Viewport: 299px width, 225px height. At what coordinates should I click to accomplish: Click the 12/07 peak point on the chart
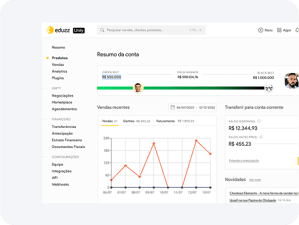point(196,141)
